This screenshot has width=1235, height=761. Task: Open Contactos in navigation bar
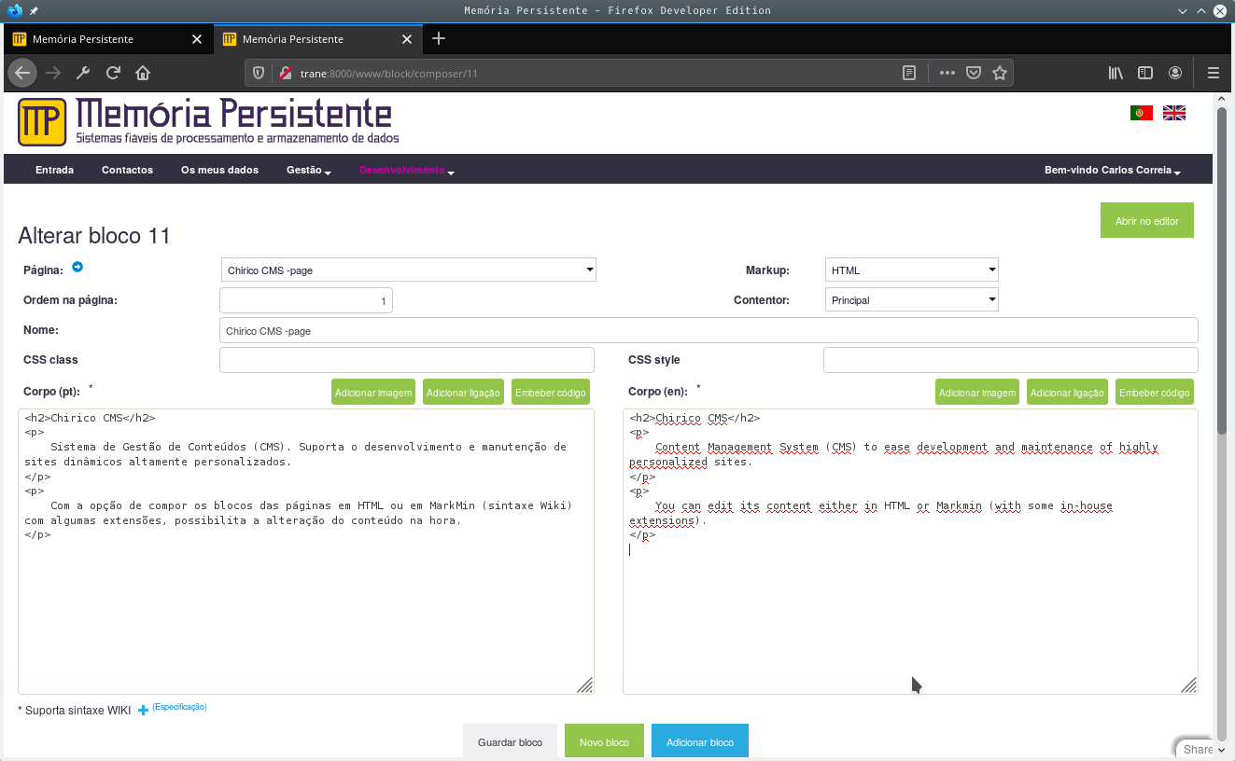coord(127,170)
